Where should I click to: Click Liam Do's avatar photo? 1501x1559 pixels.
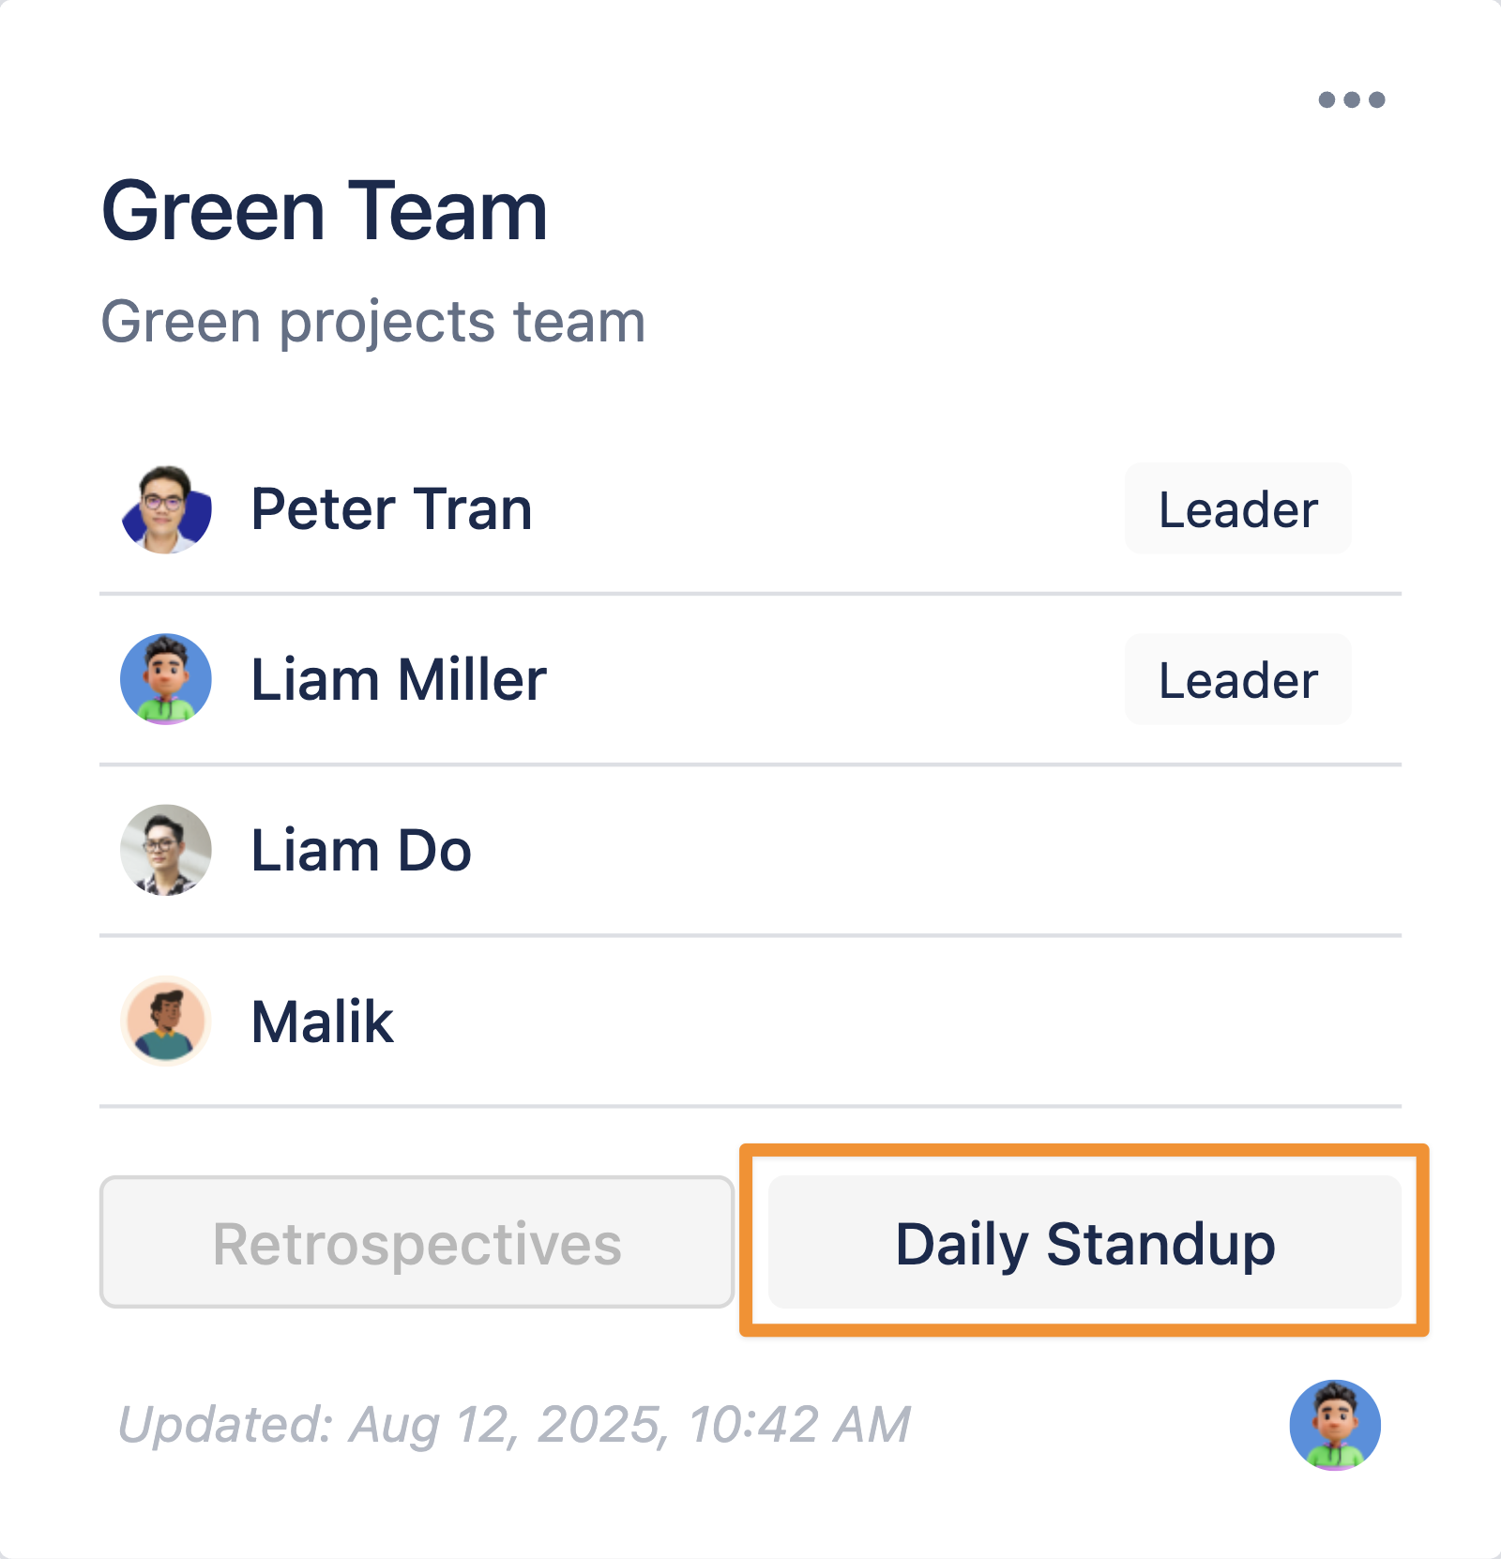pyautogui.click(x=166, y=850)
